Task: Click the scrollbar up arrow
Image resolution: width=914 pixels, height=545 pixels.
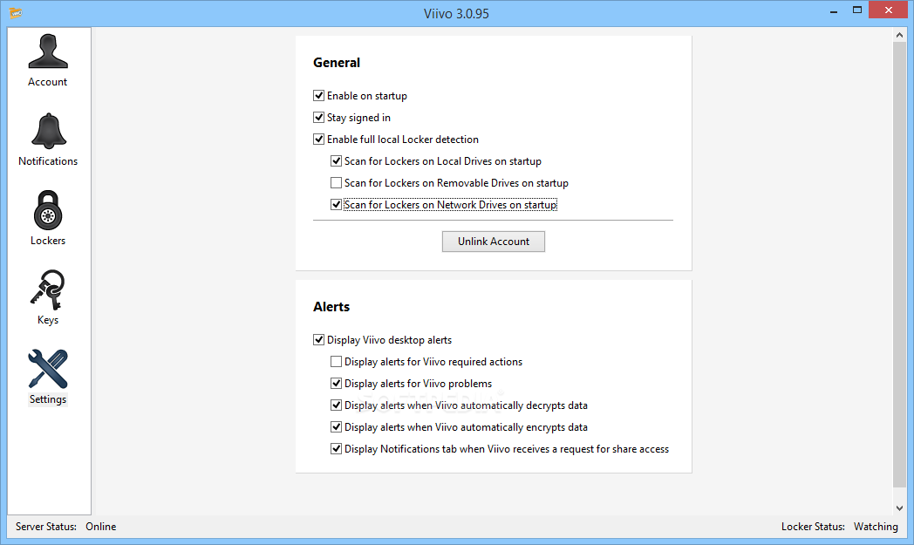Action: [899, 35]
